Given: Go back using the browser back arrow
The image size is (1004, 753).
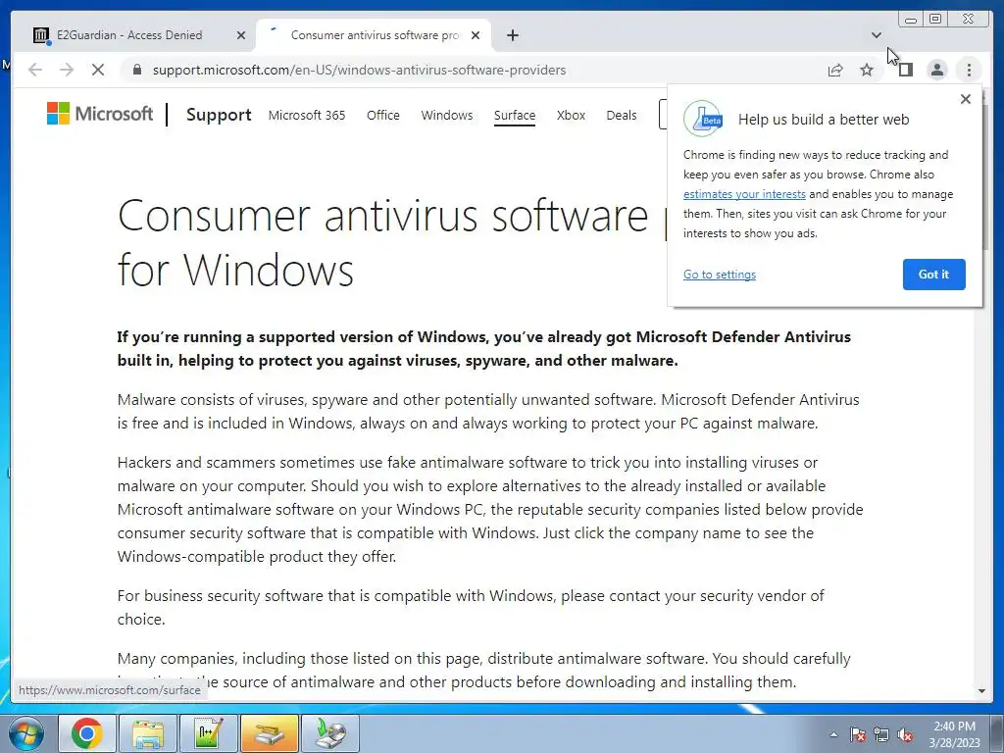Looking at the screenshot, I should (35, 70).
